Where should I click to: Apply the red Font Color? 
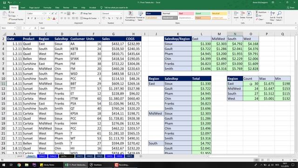coord(54,18)
